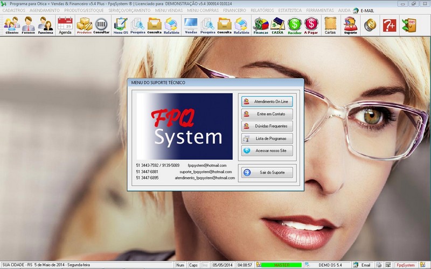Open the Cartas scroll icon
The height and width of the screenshot is (269, 431).
pos(330,25)
